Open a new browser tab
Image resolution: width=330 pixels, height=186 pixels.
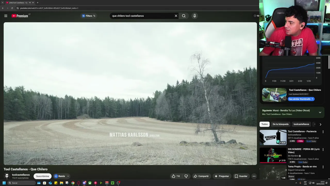click(38, 3)
